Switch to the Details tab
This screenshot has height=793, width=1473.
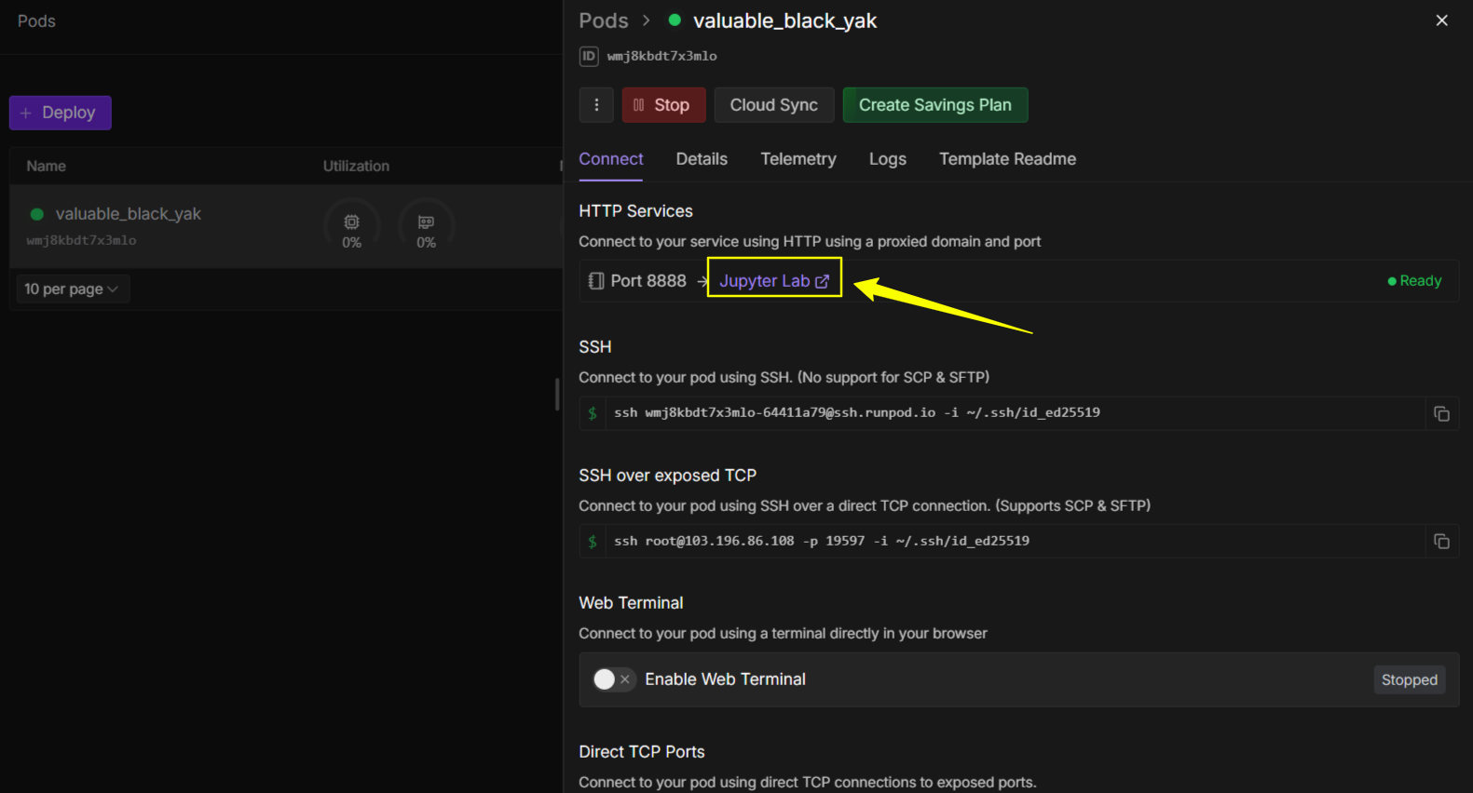point(702,159)
